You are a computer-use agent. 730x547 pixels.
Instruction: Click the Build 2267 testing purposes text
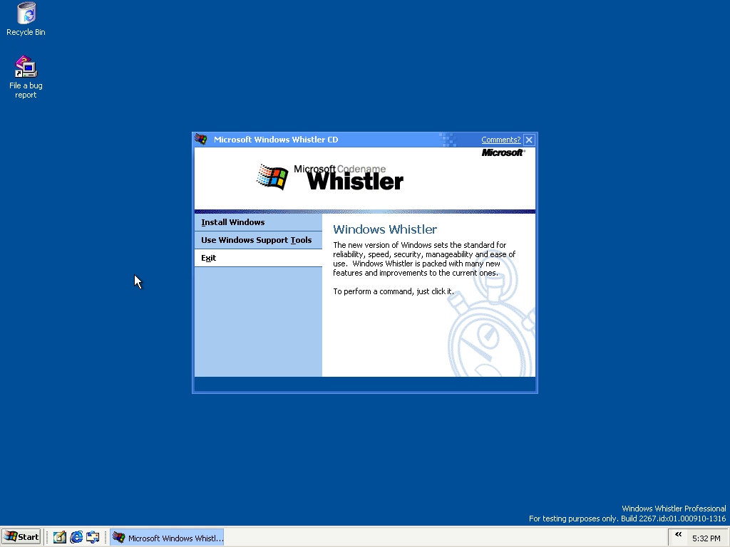click(627, 519)
